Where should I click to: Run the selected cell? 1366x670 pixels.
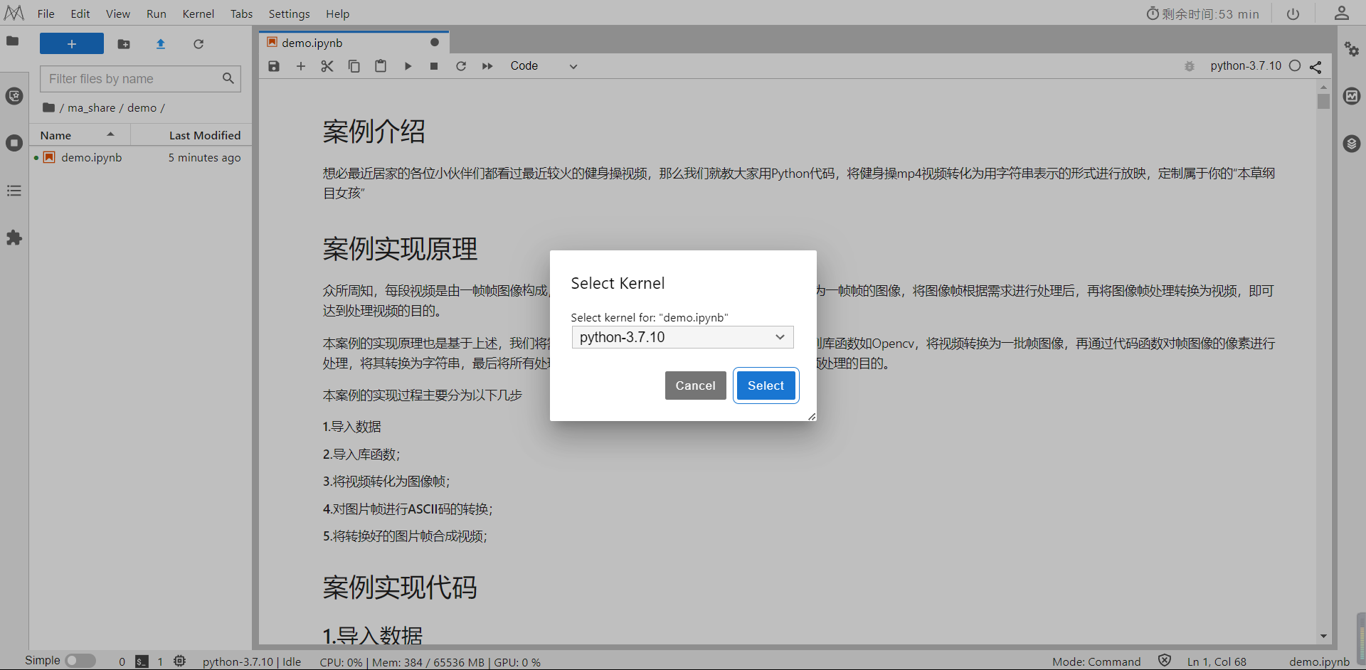[x=408, y=66]
